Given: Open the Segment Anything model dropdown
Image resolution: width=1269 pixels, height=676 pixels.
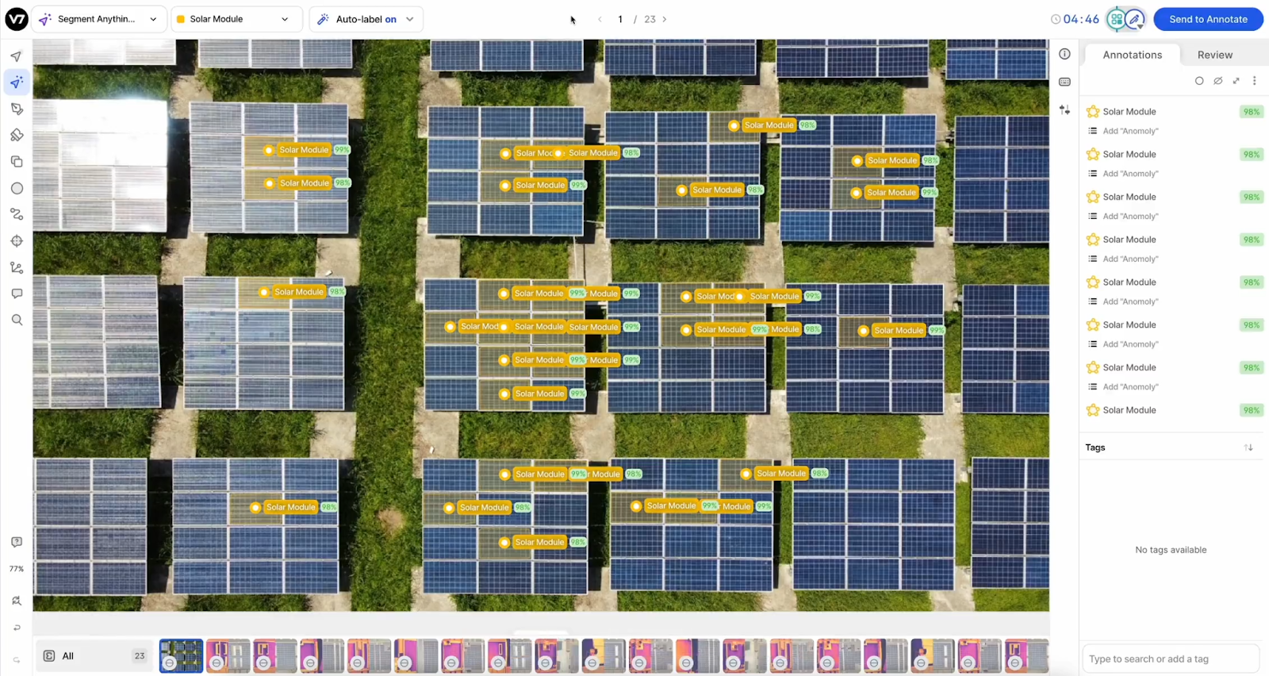Looking at the screenshot, I should point(99,19).
